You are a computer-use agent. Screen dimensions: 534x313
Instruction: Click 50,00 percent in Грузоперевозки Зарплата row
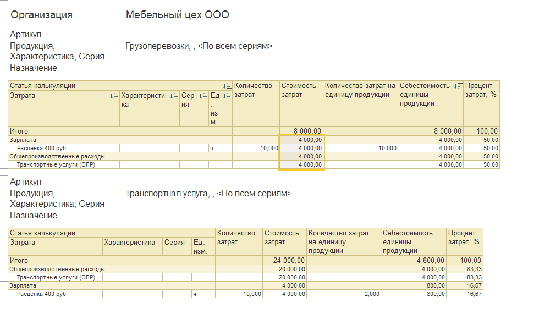pyautogui.click(x=491, y=140)
